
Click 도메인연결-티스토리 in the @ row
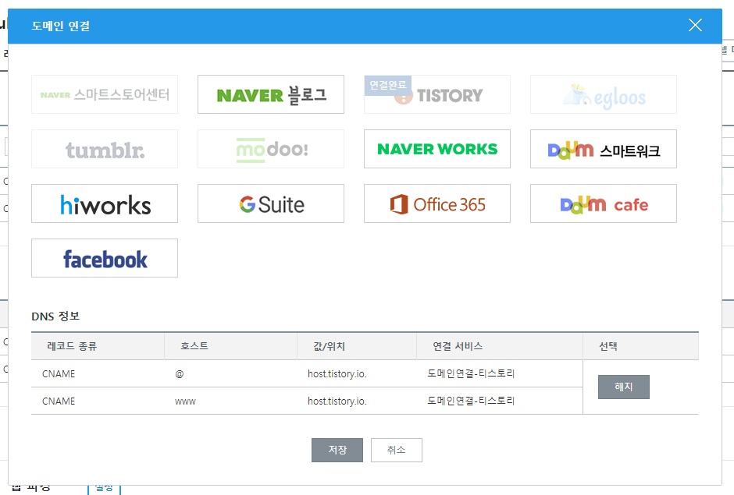tap(471, 373)
